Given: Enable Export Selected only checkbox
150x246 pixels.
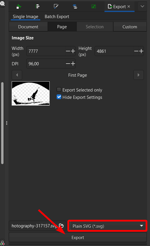Looking at the screenshot, I should pyautogui.click(x=59, y=89).
